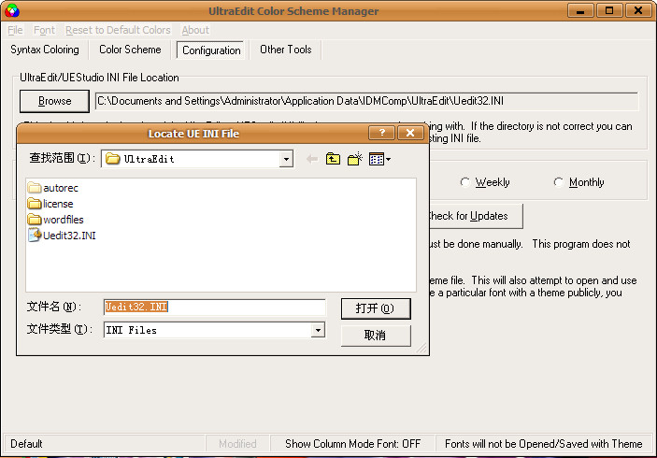Select the Configuration tab
The height and width of the screenshot is (458, 657).
click(x=211, y=50)
